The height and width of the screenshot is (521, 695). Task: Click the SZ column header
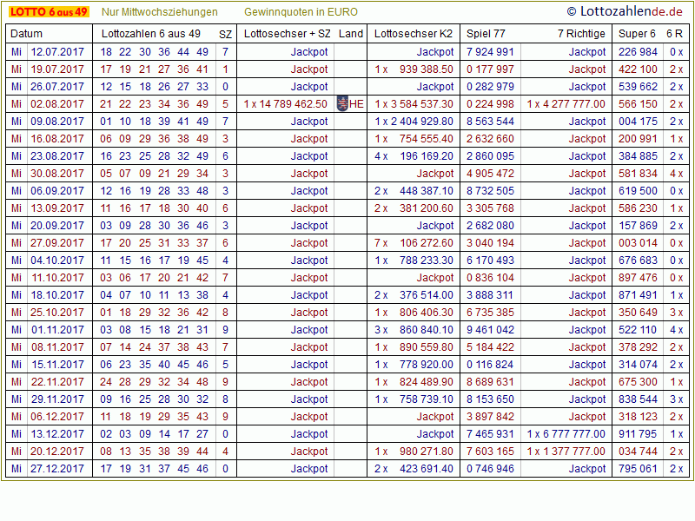tap(225, 34)
